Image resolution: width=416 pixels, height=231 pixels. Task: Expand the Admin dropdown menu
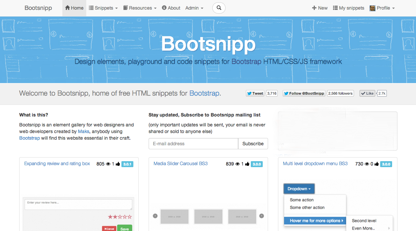click(x=194, y=8)
